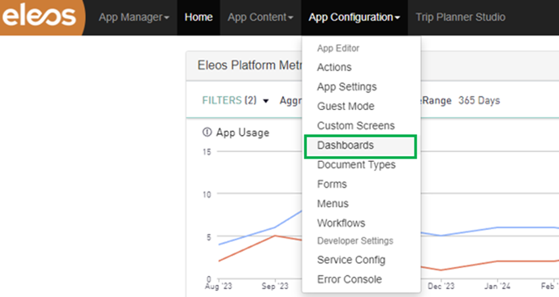This screenshot has width=559, height=297.
Task: Open the App Manager dropdown menu
Action: coord(134,18)
